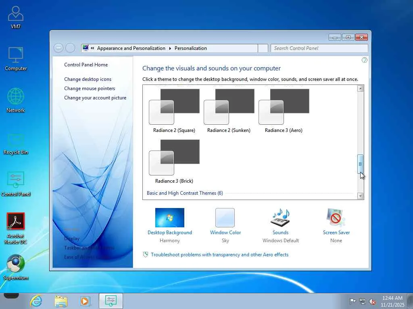Expand the address bar previous locations dropdown
The width and height of the screenshot is (413, 309).
[x=263, y=48]
